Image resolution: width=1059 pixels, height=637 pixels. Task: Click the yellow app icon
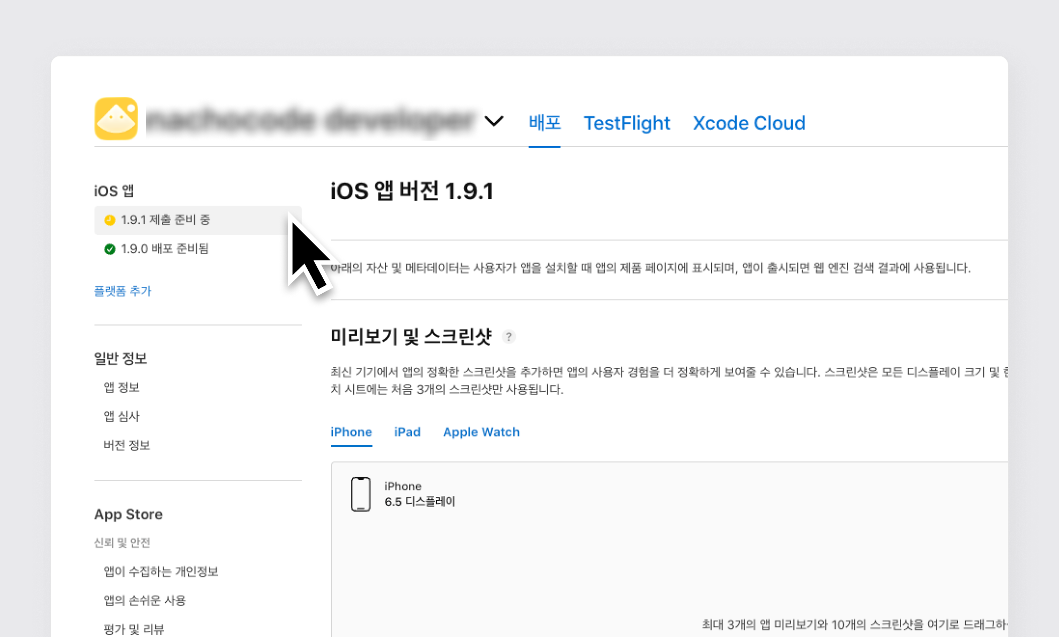click(116, 119)
